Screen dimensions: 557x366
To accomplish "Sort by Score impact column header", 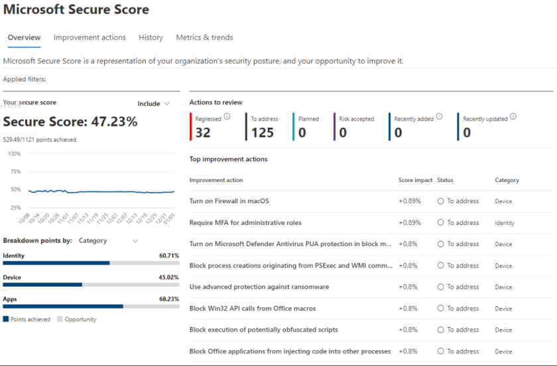I will [x=414, y=180].
